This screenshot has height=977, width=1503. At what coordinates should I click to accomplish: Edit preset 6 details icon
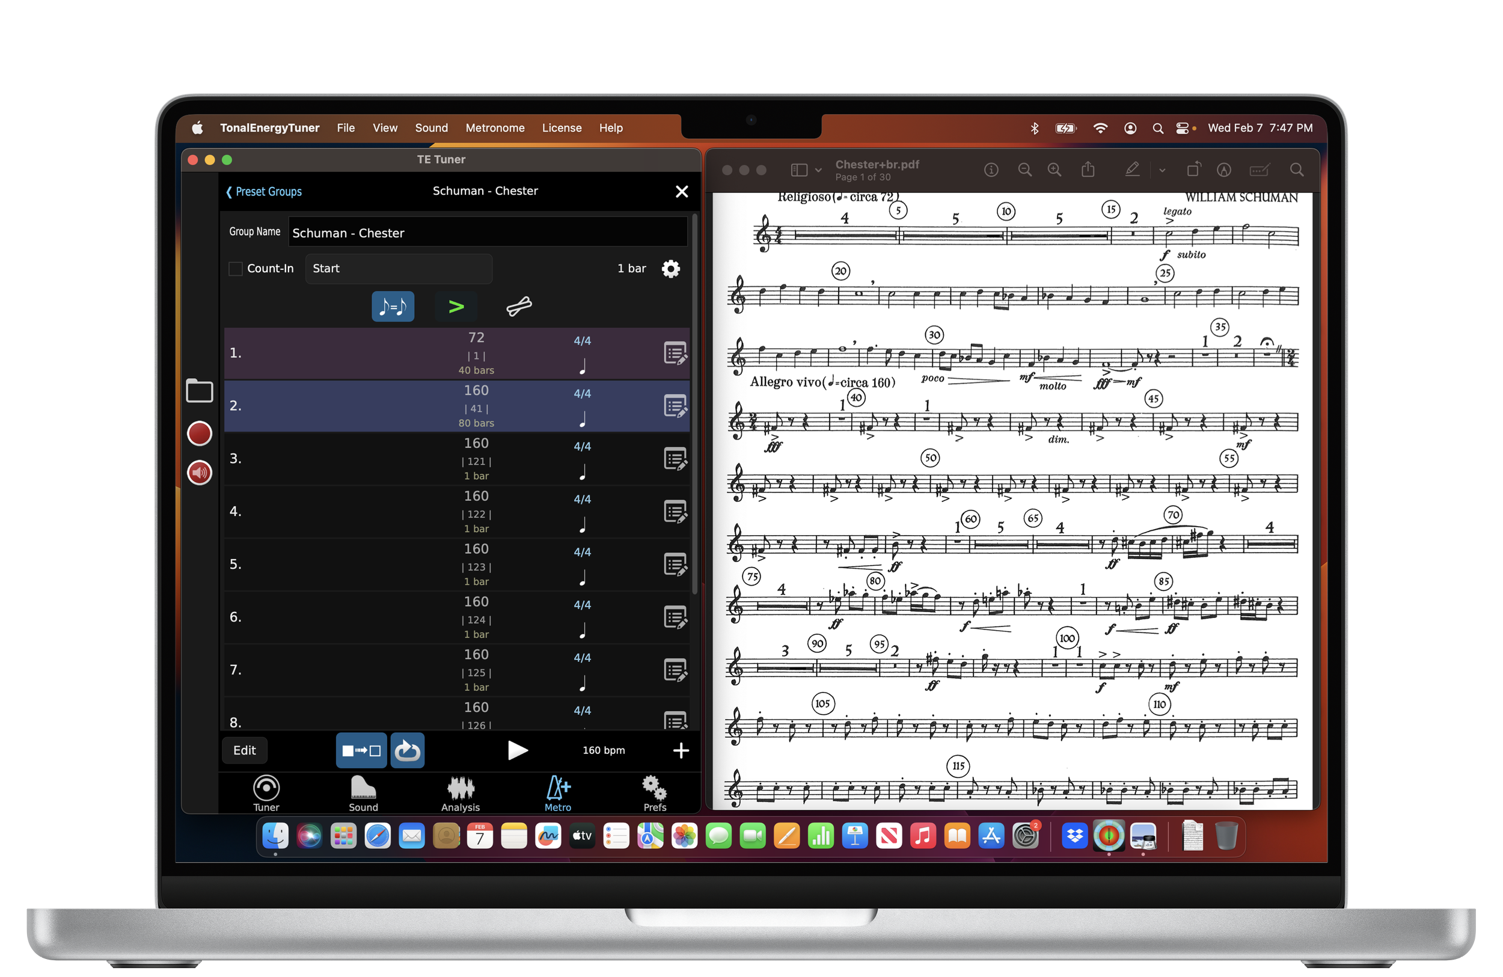[675, 618]
